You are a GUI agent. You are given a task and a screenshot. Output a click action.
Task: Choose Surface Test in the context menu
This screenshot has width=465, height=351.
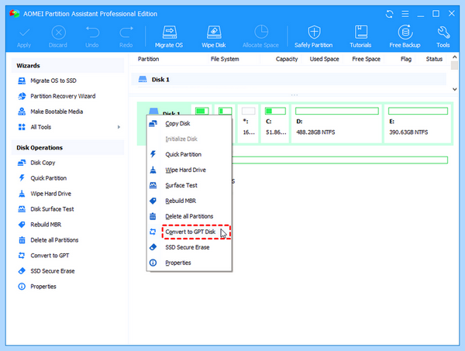(189, 185)
